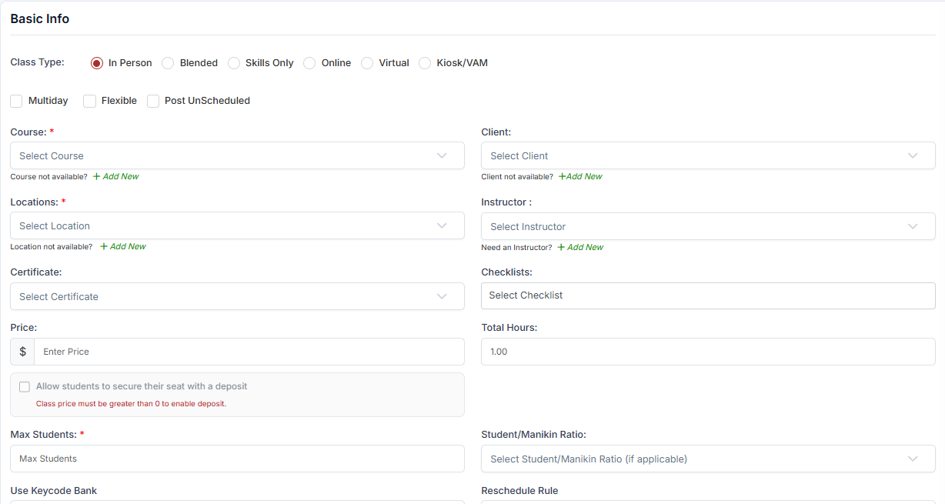Add a new instructor via Add New

[580, 247]
